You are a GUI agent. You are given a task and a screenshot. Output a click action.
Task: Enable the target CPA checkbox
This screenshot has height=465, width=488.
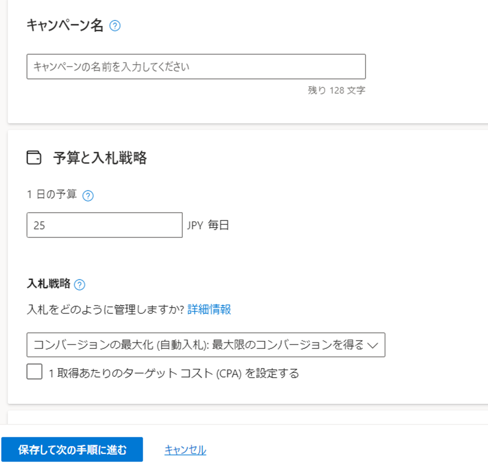coord(35,372)
